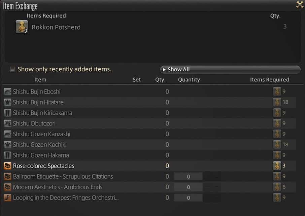Select the Shishu Gozen Kochiki item name
This screenshot has height=216, width=305.
coord(40,145)
